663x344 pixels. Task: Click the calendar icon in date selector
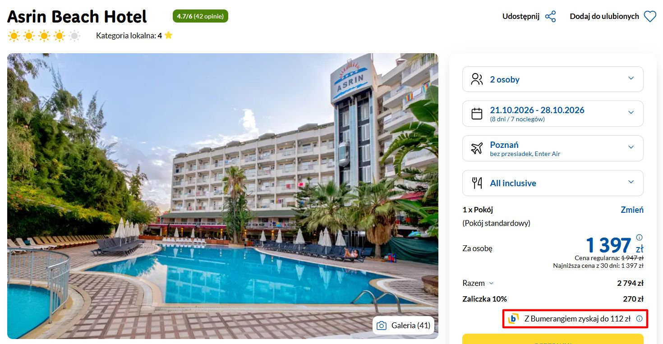click(477, 114)
